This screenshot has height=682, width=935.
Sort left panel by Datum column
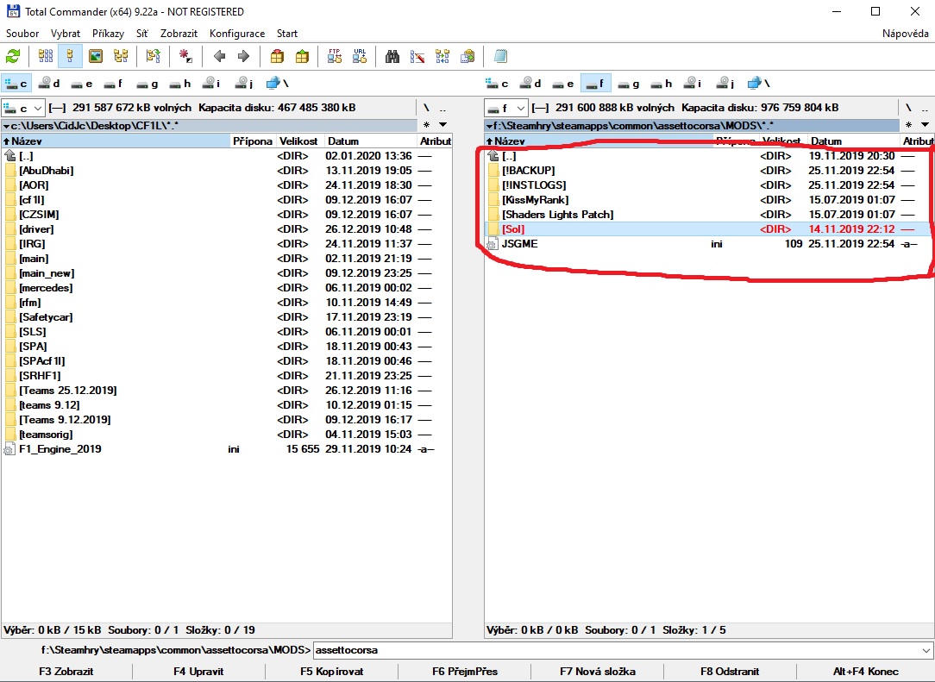coord(371,141)
